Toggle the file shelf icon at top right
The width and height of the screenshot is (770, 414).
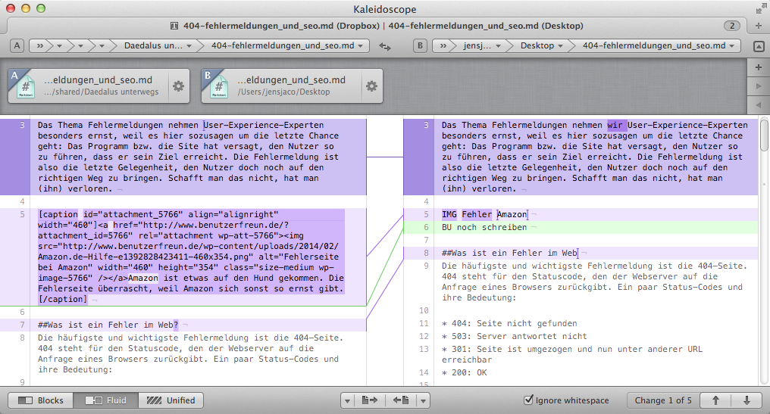pos(758,46)
